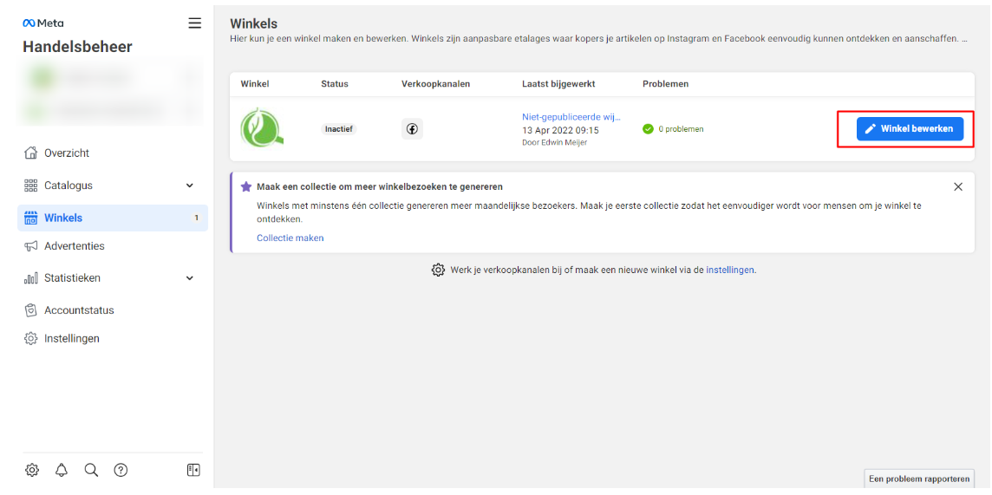Click Een probleem rapporteren button
Screen dimensions: 992x495
918,479
